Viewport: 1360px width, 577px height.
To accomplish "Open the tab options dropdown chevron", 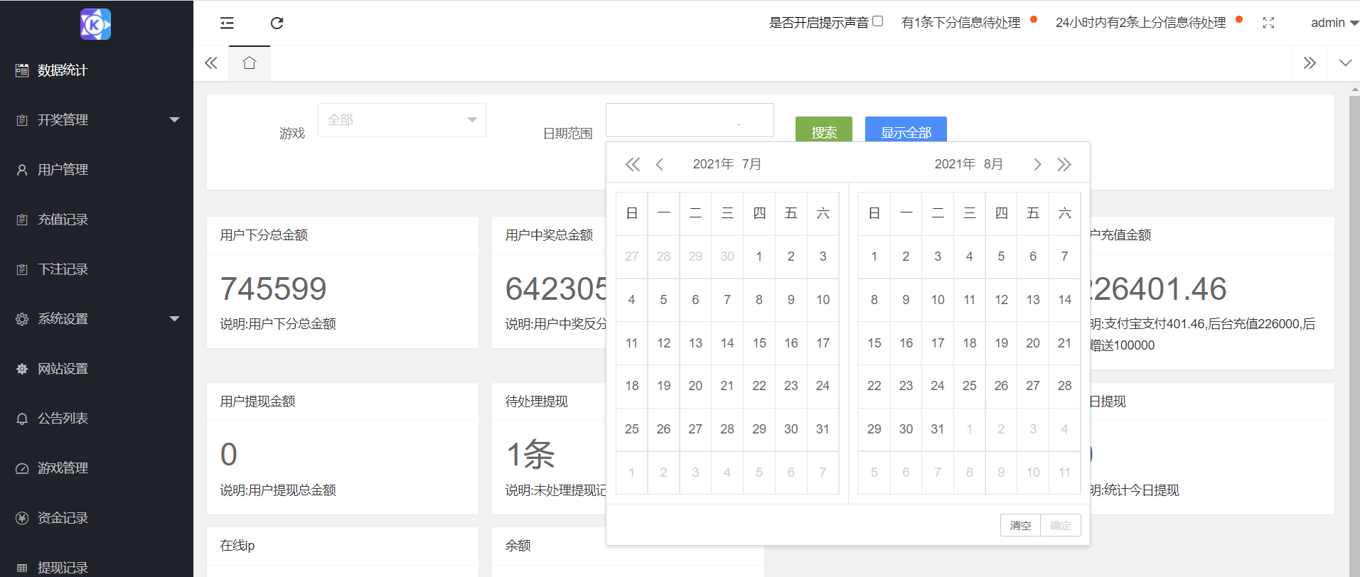I will (x=1345, y=63).
